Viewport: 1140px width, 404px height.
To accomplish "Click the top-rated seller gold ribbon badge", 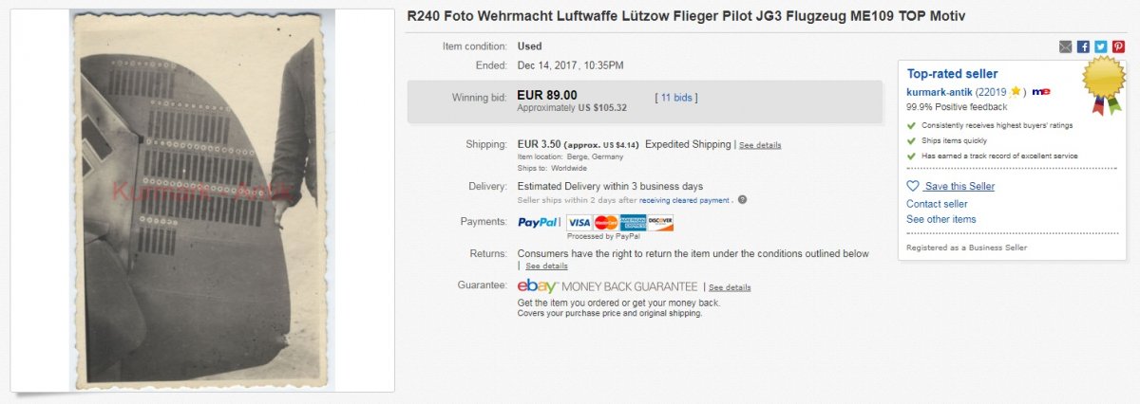I will pyautogui.click(x=1103, y=83).
